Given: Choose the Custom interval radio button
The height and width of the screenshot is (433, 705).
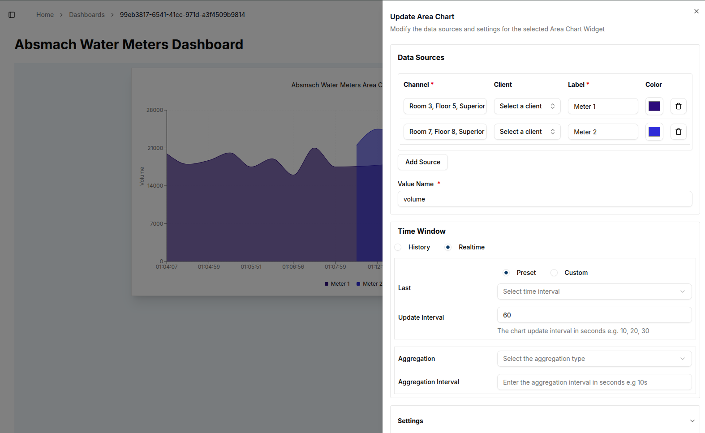Looking at the screenshot, I should tap(554, 273).
